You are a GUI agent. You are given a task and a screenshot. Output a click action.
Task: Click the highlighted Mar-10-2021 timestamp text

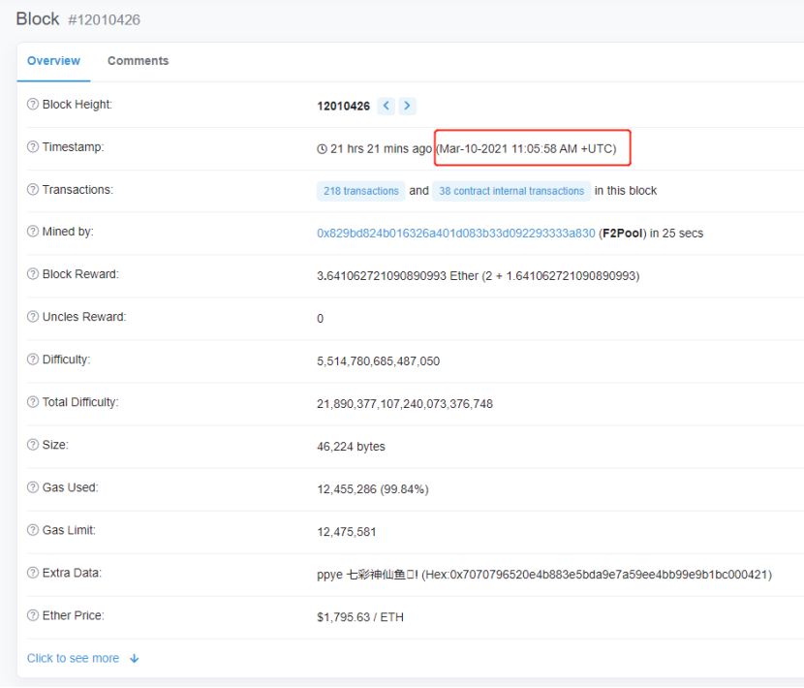[527, 148]
